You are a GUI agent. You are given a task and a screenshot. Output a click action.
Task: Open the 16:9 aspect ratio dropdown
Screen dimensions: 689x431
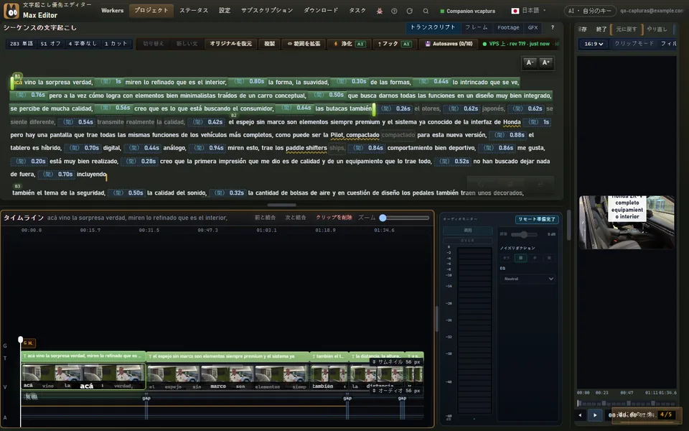click(594, 44)
